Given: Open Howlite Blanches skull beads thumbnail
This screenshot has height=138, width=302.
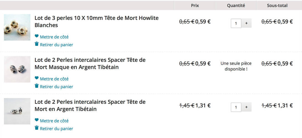Looking at the screenshot, I should coord(17,27).
